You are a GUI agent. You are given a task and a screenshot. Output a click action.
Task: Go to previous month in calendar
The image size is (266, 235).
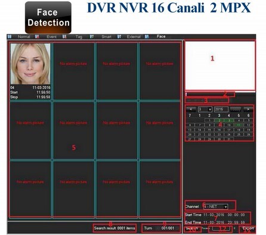(x=191, y=109)
